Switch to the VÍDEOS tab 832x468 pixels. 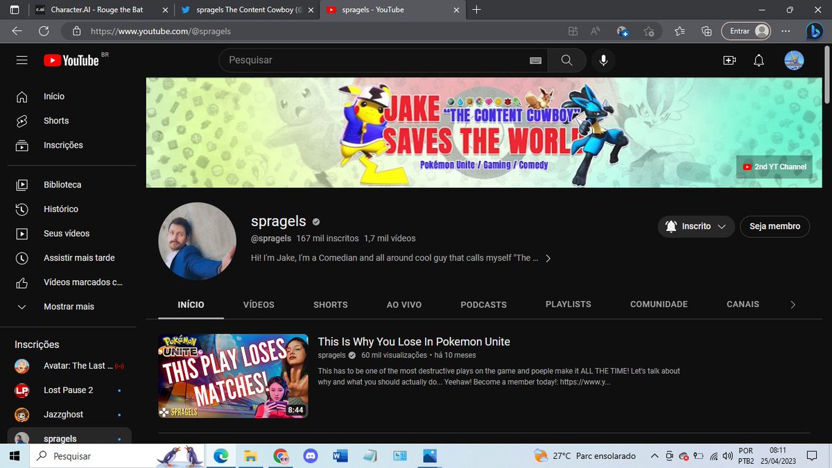coord(259,304)
